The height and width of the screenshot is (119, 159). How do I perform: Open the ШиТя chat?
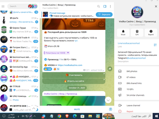pyautogui.click(x=20, y=20)
